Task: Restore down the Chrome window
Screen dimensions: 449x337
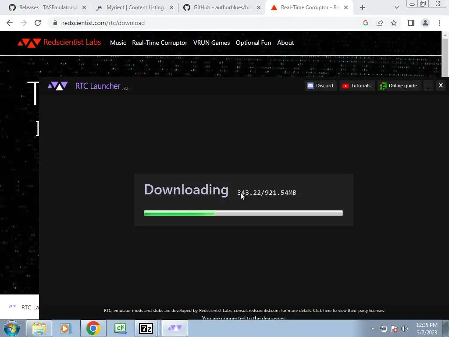Action: [423, 4]
